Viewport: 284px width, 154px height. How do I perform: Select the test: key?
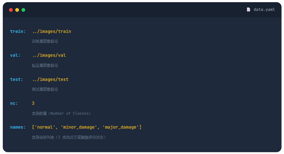pyautogui.click(x=16, y=79)
